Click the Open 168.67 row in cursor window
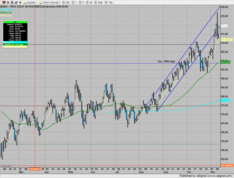The height and width of the screenshot is (178, 234). [x=15, y=33]
